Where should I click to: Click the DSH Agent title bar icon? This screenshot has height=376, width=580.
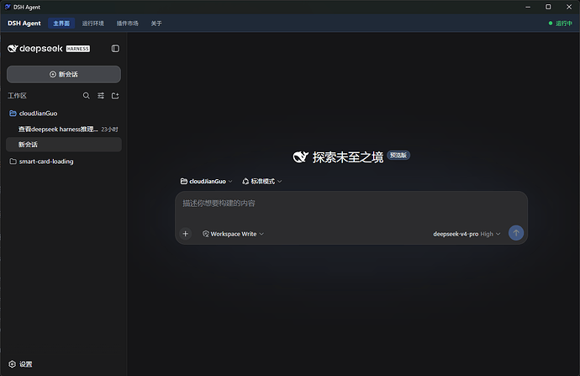point(8,7)
